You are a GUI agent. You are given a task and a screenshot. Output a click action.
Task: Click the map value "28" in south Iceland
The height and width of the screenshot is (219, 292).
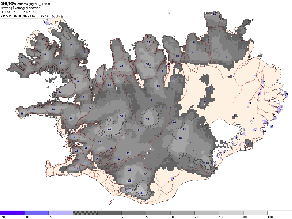130,181
